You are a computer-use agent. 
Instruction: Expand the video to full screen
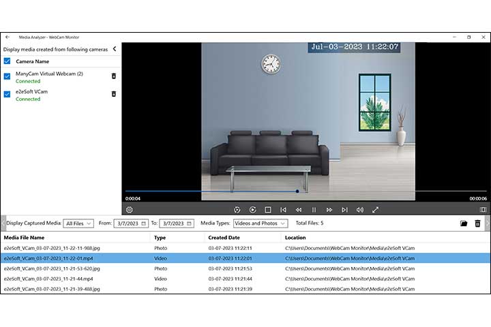pos(376,210)
